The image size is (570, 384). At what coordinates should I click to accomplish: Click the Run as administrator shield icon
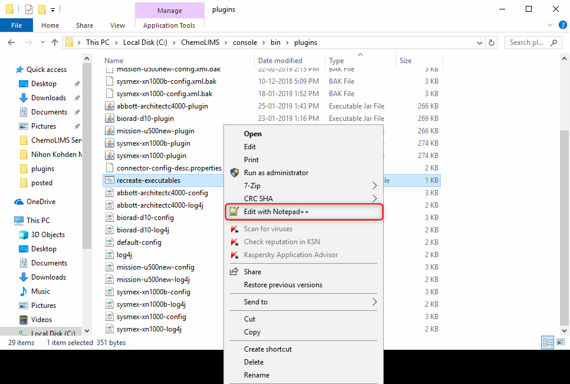pos(234,173)
